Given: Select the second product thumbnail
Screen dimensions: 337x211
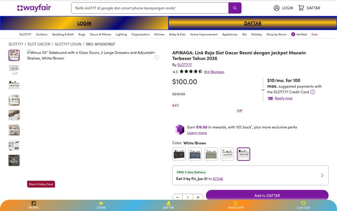Looking at the screenshot, I should (x=14, y=70).
